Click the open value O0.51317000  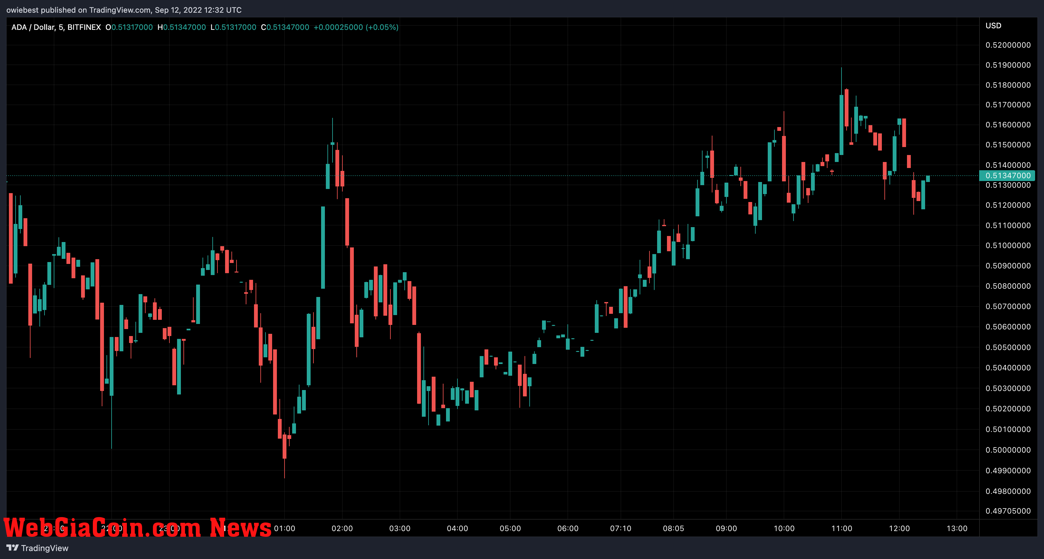click(x=129, y=27)
